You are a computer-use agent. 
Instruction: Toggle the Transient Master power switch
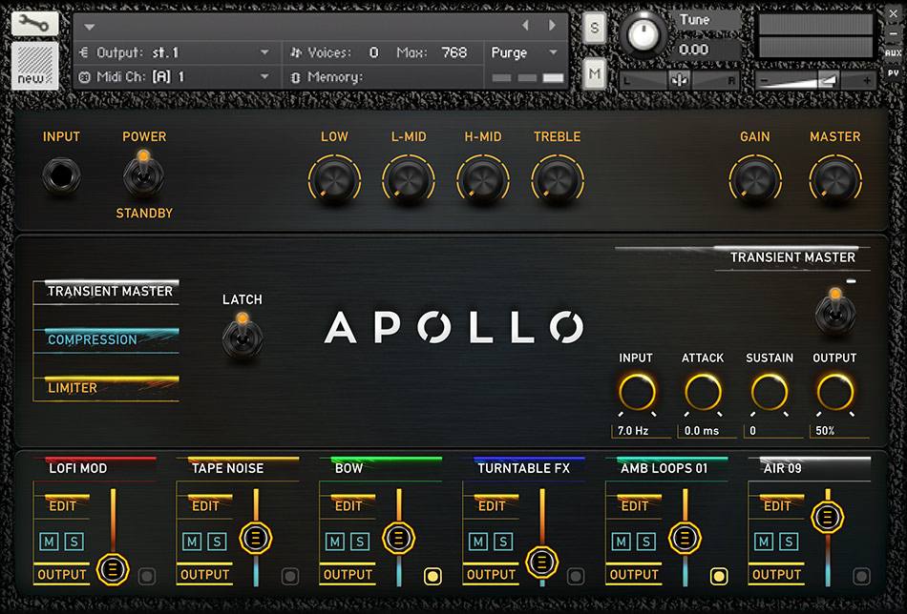[x=835, y=315]
